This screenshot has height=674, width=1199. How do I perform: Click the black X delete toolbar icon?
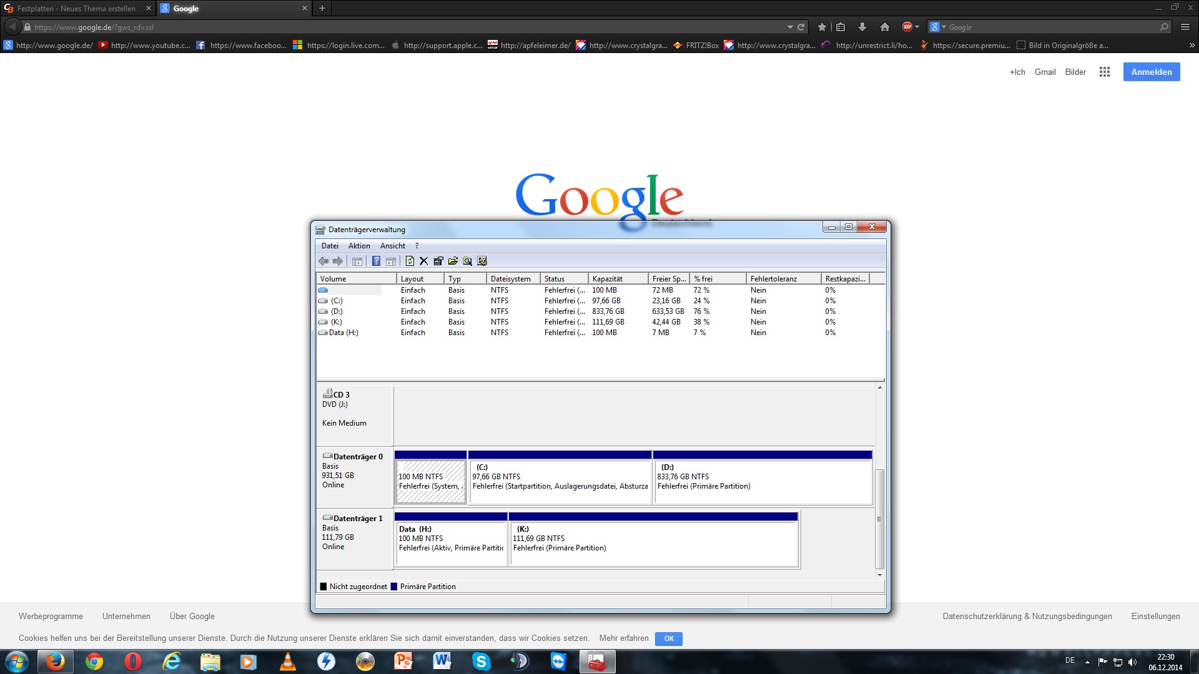point(423,261)
